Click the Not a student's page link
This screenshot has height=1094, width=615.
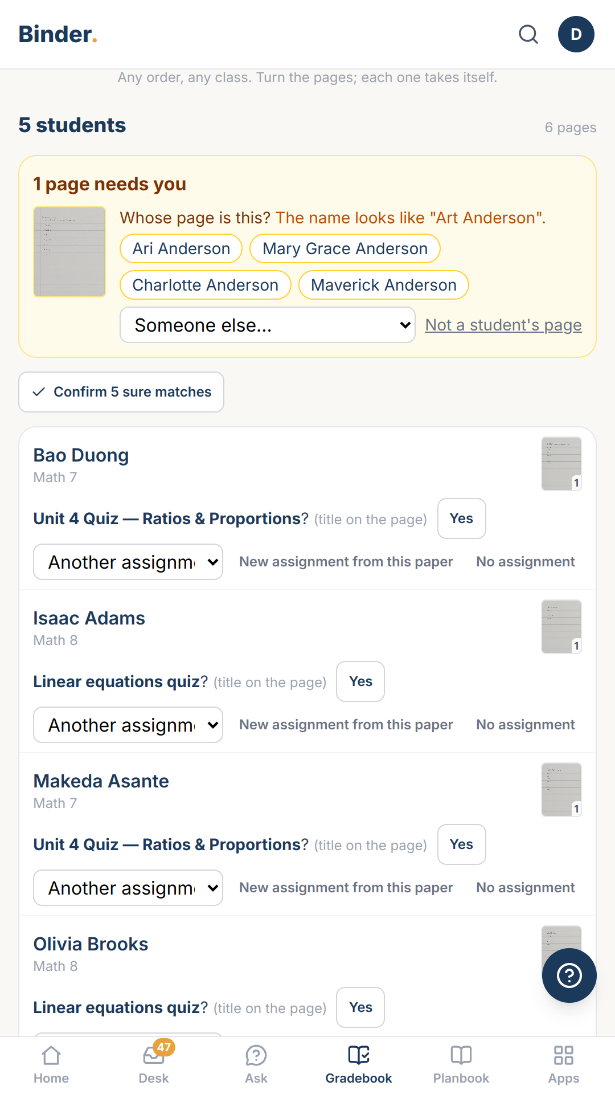(503, 325)
